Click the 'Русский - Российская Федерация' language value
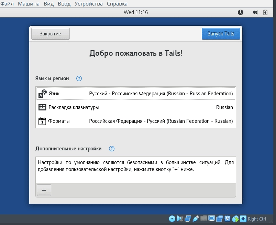Viewport: 276px width, 225px height. coord(161,94)
